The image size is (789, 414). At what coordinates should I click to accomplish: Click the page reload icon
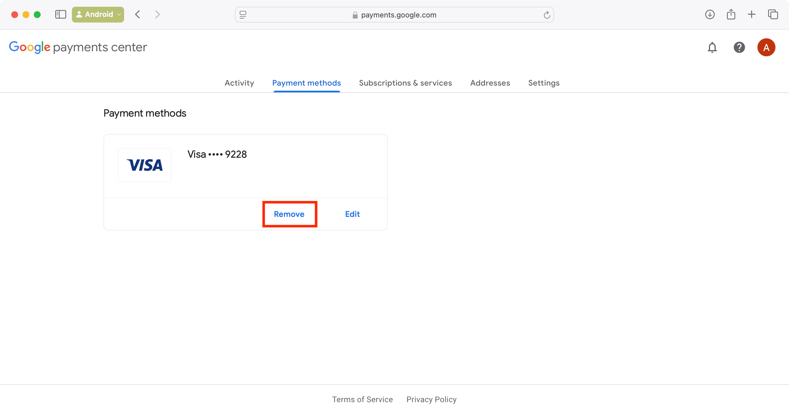[x=547, y=15]
